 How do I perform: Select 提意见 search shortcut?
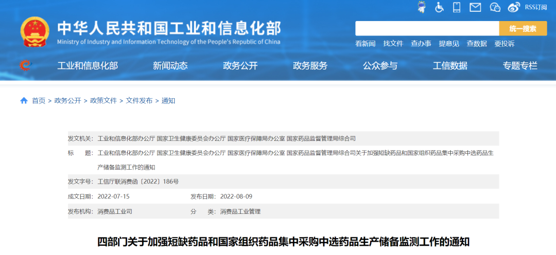[449, 44]
